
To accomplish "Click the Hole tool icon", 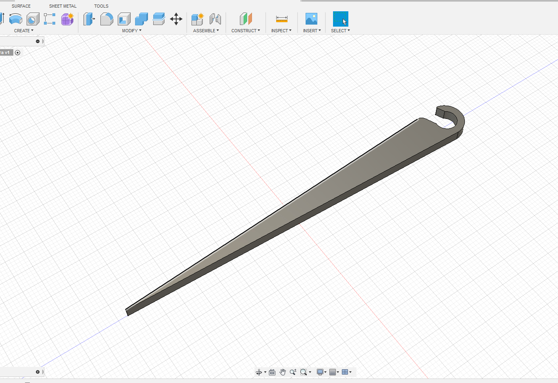I will tap(33, 19).
